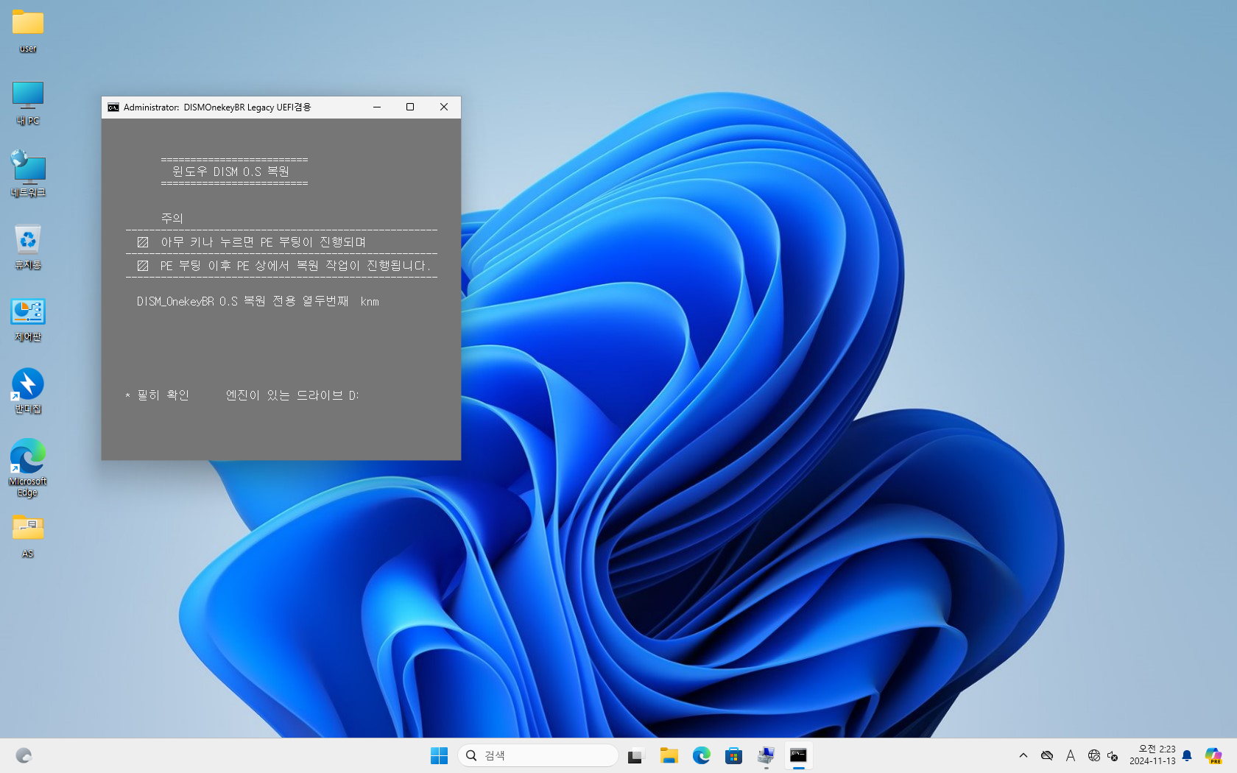Open the clock showing 오전 2:23
The image size is (1237, 773).
(x=1152, y=755)
